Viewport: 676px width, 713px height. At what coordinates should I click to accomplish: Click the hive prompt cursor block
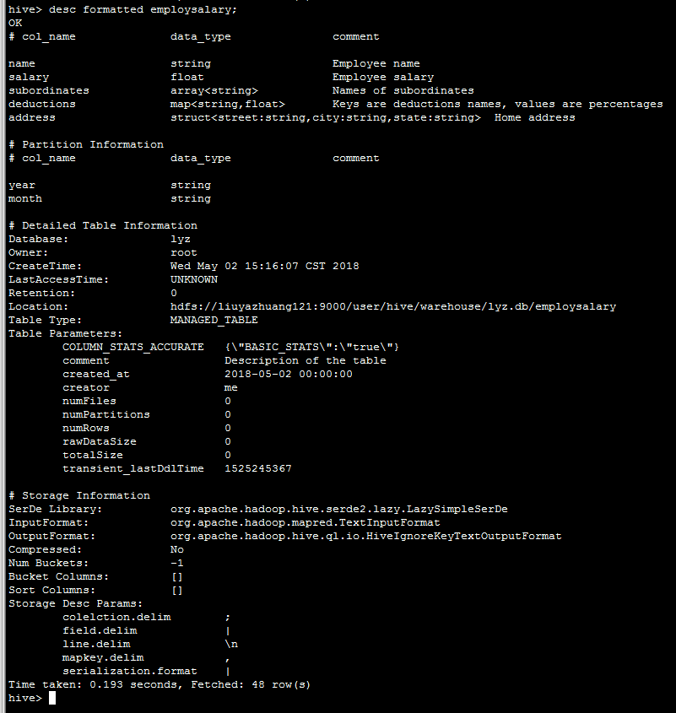coord(52,698)
